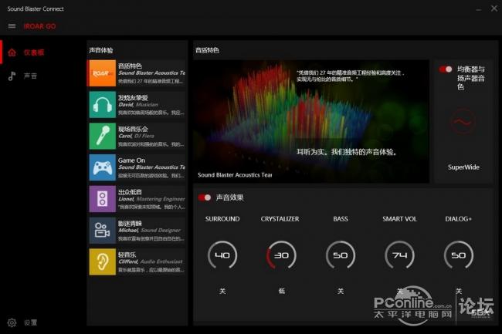
Task: Click the 现场音乐会 profile title
Action: [133, 129]
